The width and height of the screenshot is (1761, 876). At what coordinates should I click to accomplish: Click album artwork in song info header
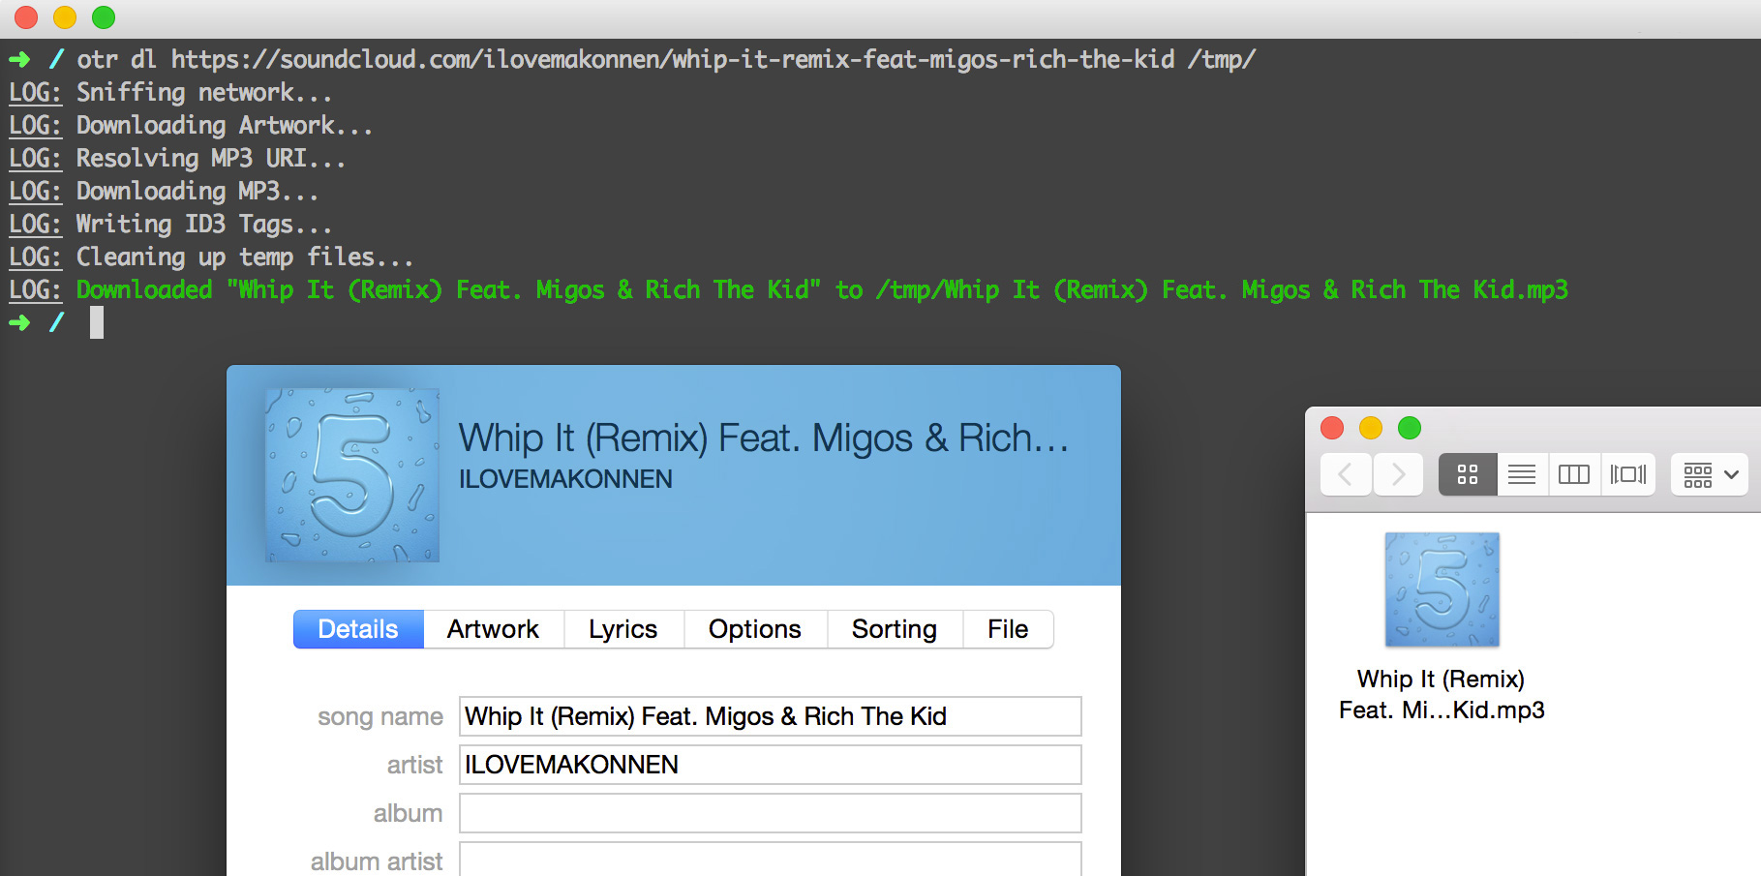[x=352, y=475]
